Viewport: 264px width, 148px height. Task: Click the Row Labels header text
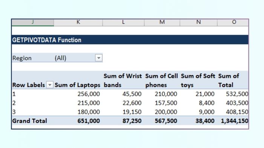(29, 85)
